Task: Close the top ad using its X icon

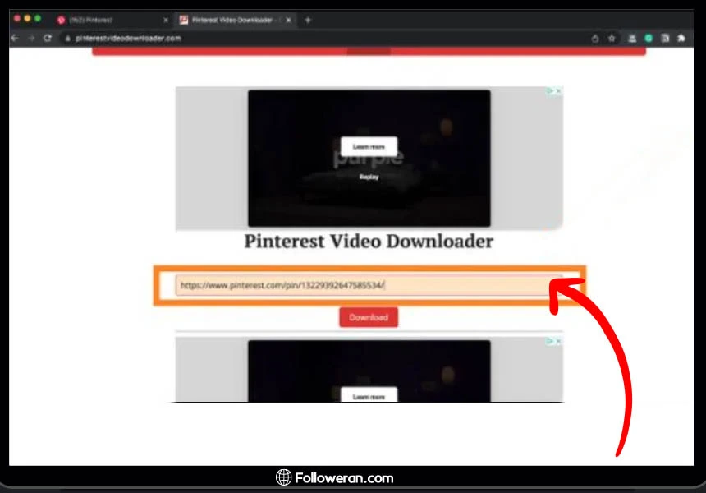Action: (559, 91)
